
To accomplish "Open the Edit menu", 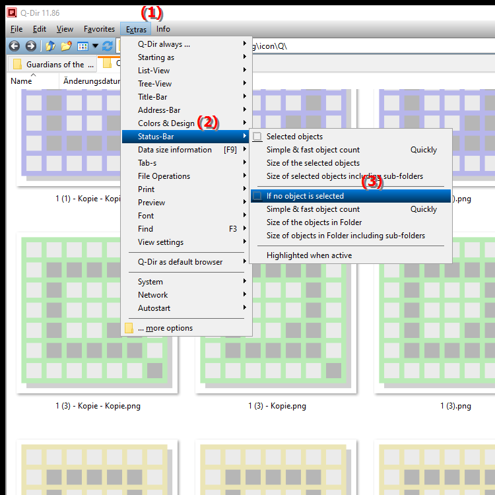I will pos(40,29).
